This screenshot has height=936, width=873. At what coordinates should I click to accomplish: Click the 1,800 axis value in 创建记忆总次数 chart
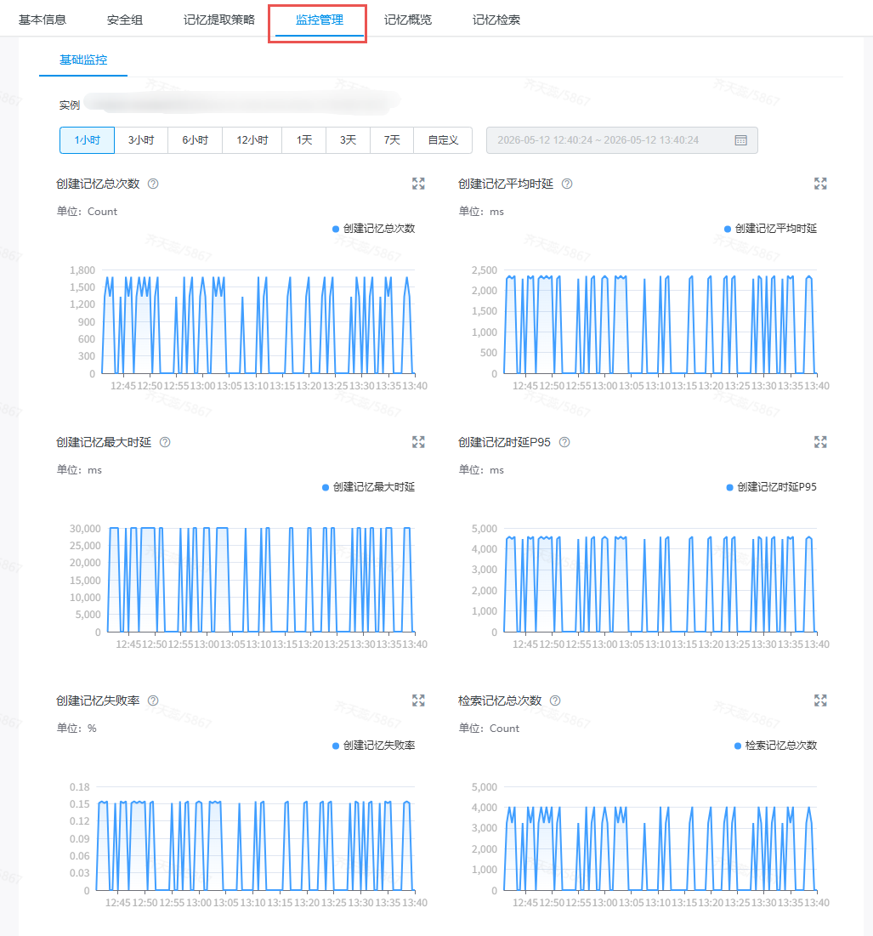pyautogui.click(x=82, y=269)
